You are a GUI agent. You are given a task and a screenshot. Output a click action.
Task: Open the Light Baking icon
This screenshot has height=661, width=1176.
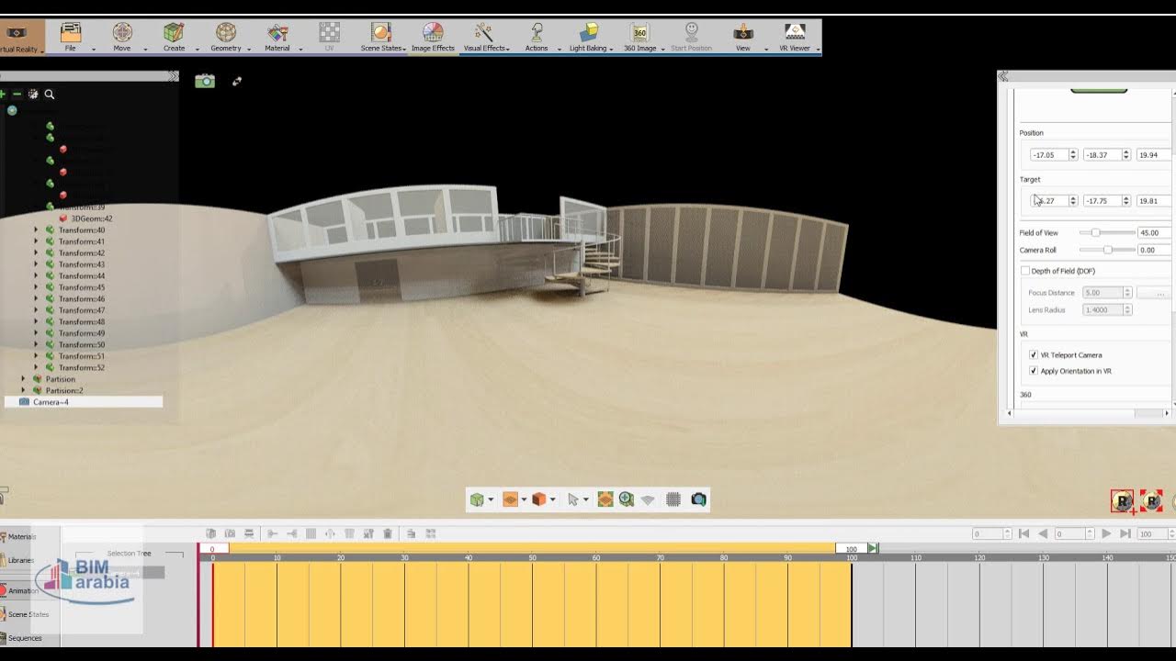(588, 32)
